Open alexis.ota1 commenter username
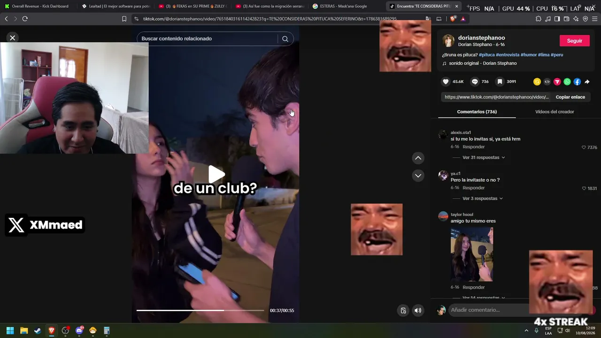This screenshot has height=338, width=601. pos(461,132)
